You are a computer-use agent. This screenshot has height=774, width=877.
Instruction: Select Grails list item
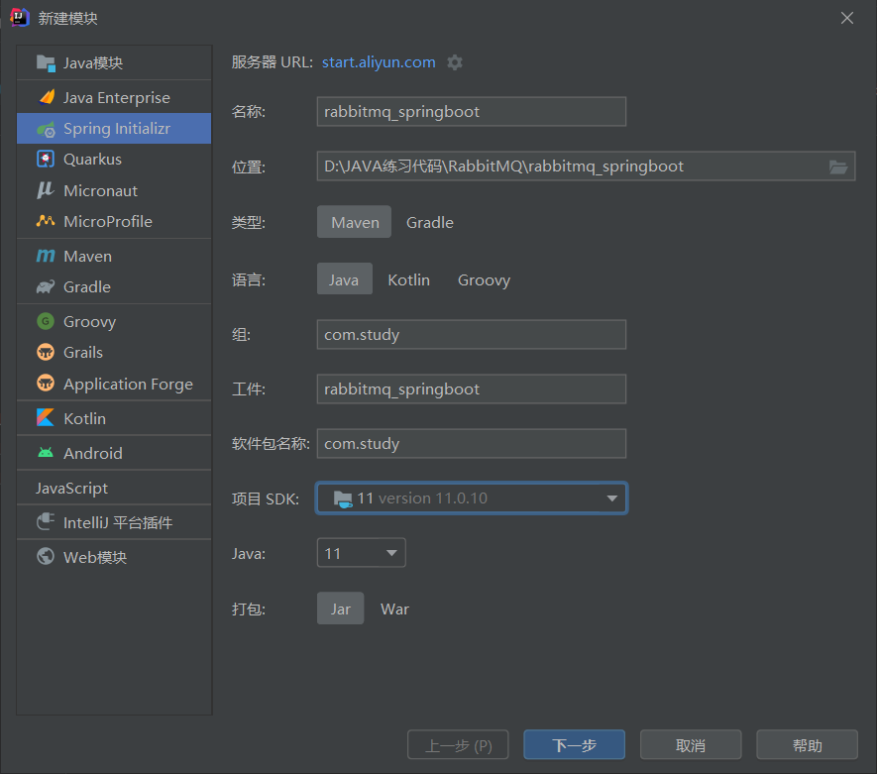point(114,353)
